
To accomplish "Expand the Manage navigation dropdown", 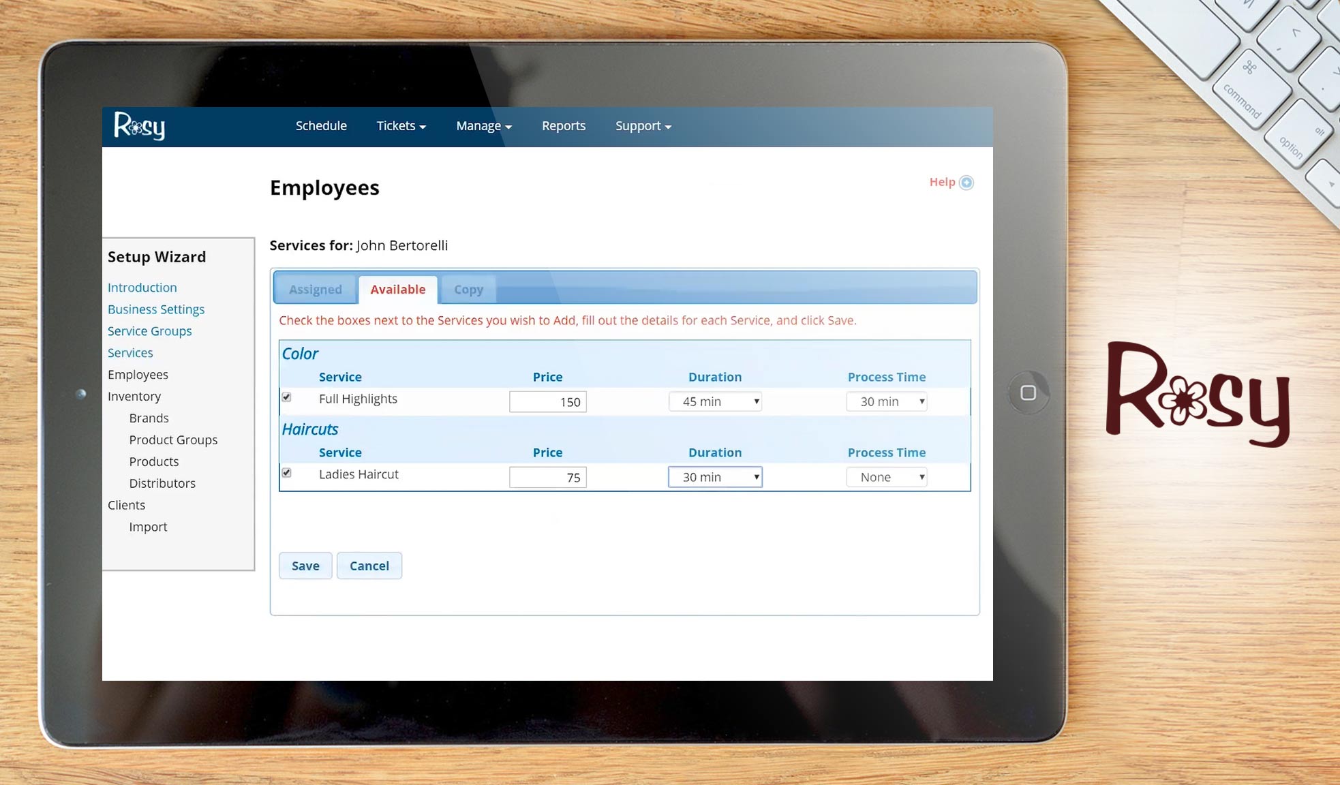I will pos(483,125).
